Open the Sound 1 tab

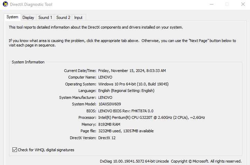45,18
